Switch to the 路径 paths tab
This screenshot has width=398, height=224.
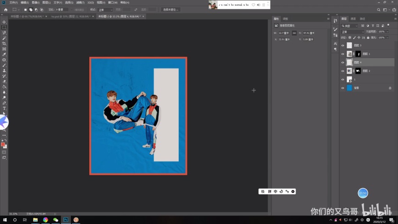coord(362,19)
